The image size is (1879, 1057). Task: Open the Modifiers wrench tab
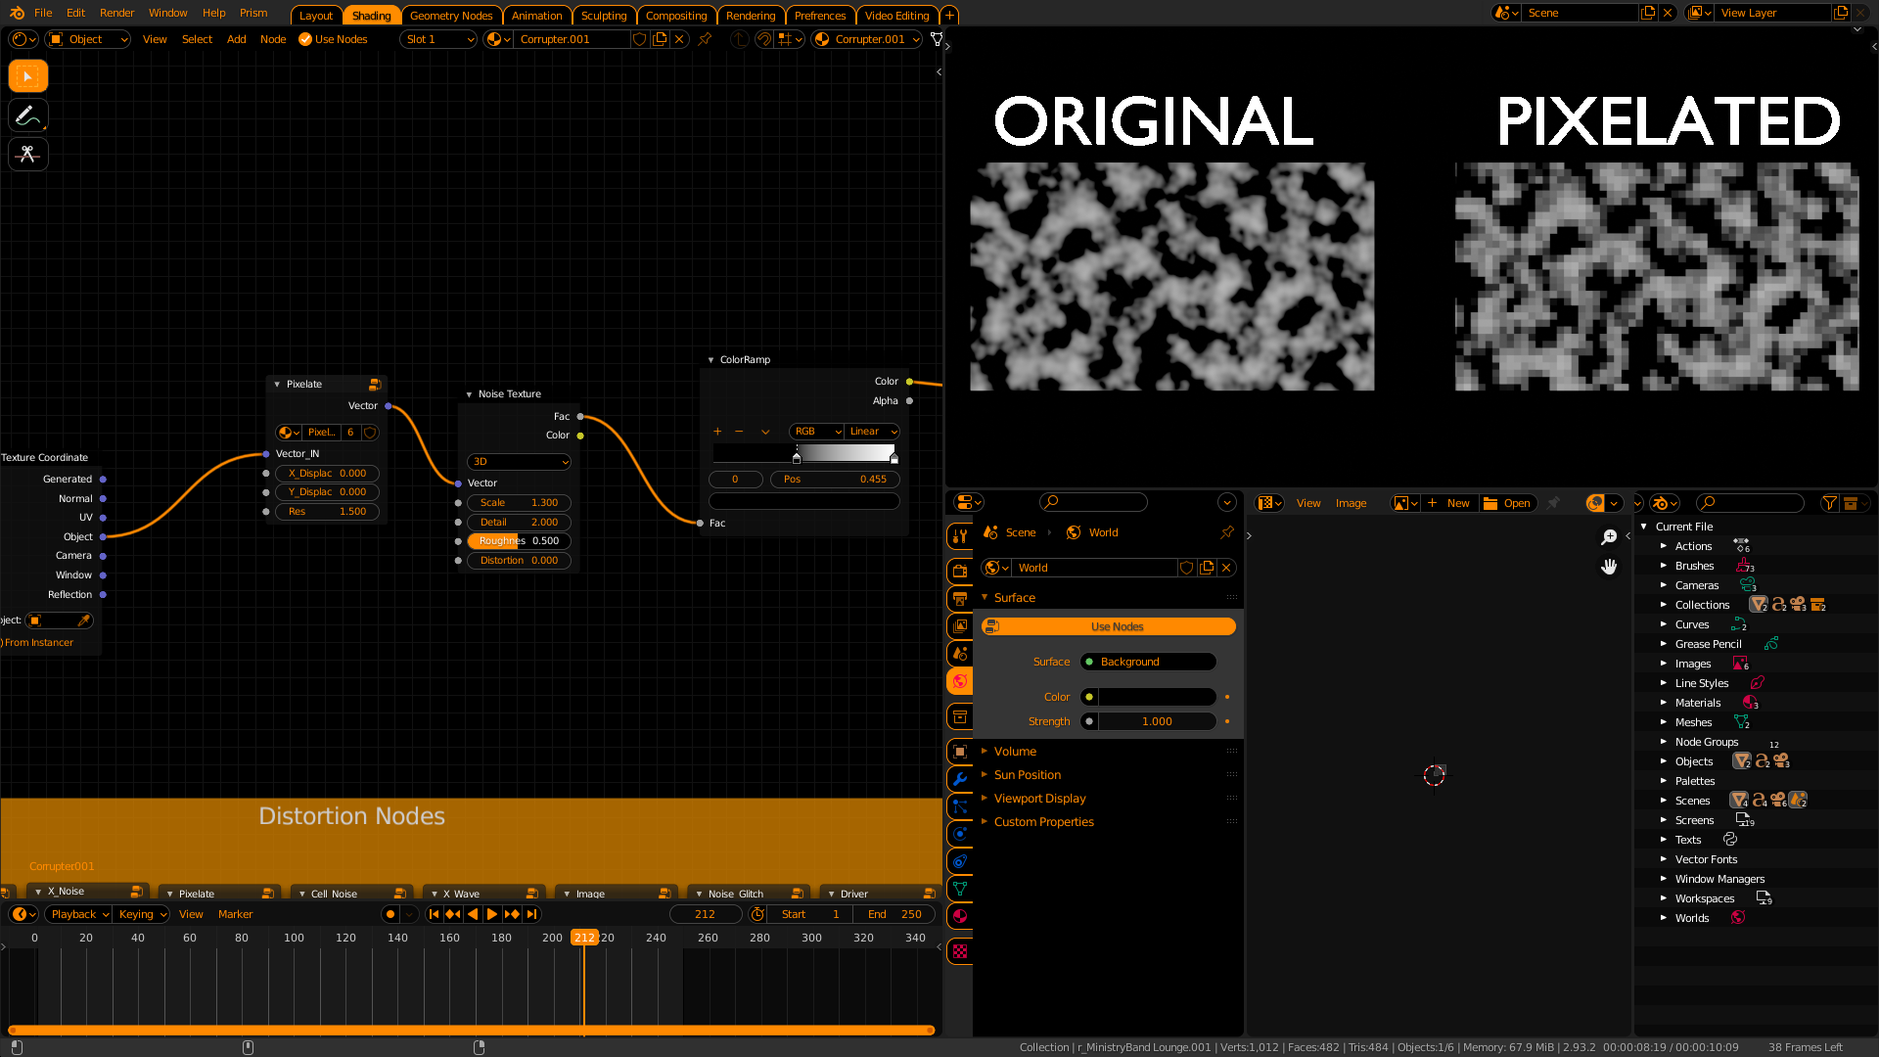point(960,779)
